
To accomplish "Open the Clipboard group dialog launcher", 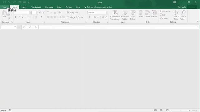I will (12, 22).
